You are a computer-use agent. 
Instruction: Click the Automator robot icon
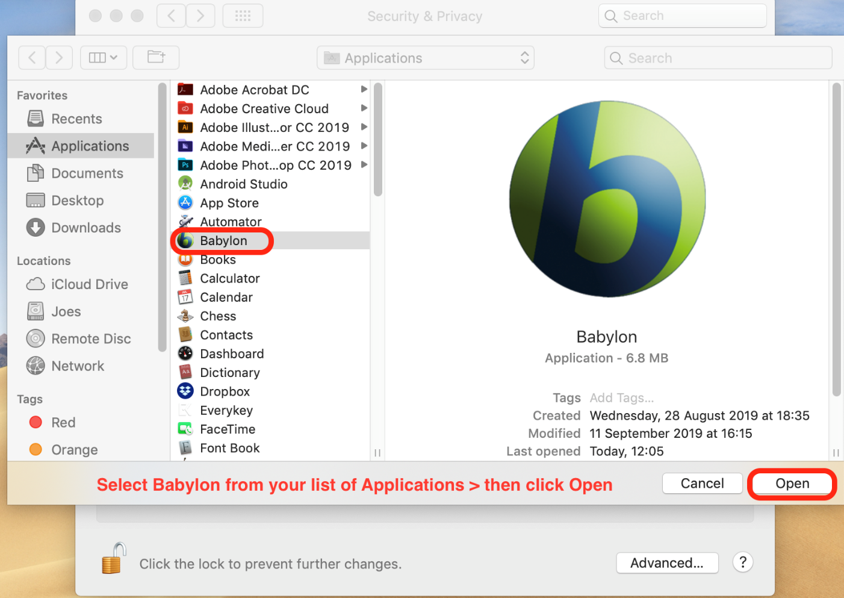[x=185, y=222]
